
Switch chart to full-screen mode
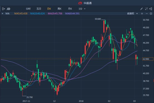pyautogui.click(x=146, y=9)
